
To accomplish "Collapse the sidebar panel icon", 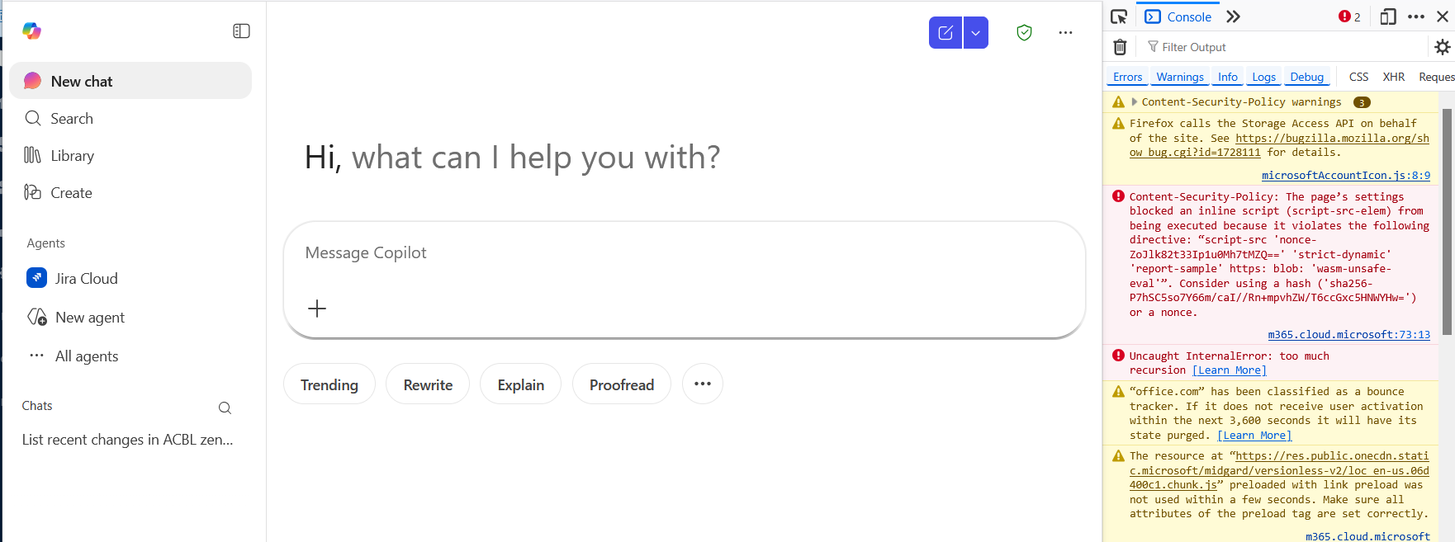I will [241, 31].
